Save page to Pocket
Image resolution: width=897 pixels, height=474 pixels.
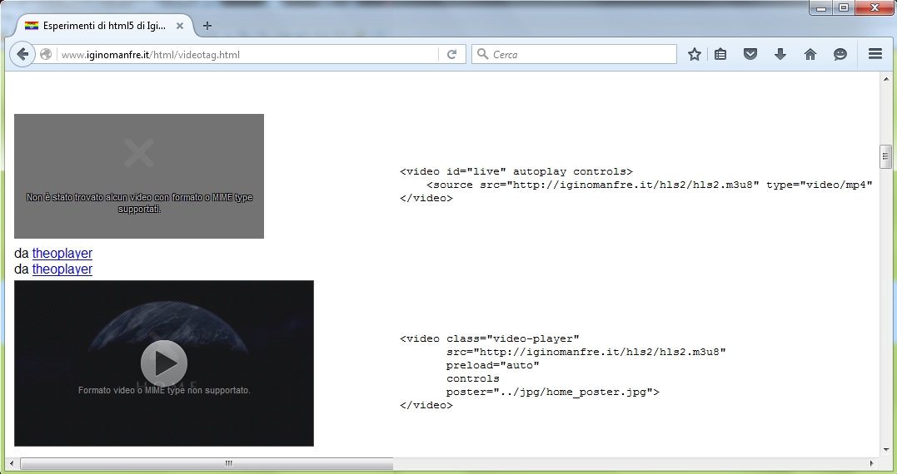coord(750,54)
